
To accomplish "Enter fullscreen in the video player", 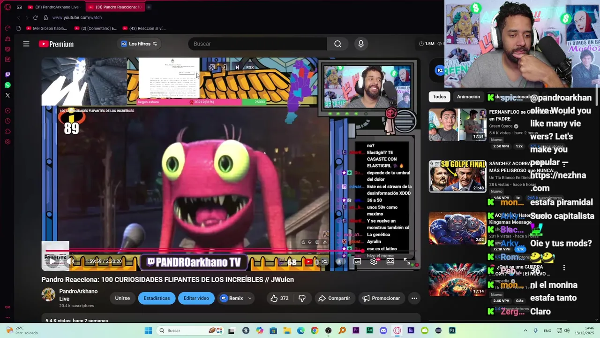I will click(x=407, y=261).
